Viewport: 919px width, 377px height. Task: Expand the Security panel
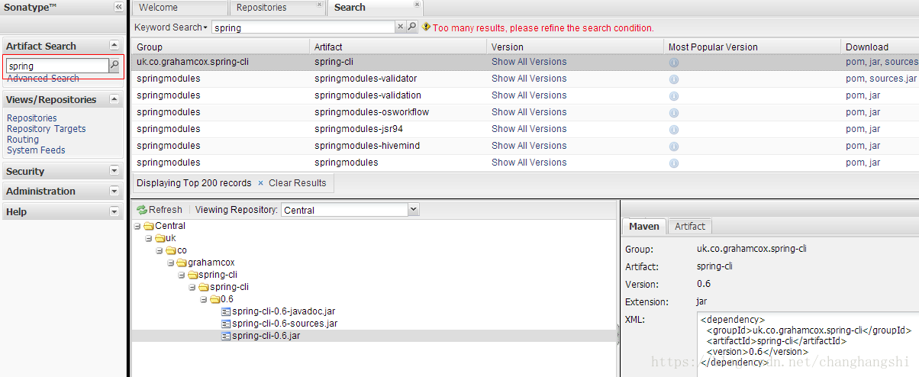tap(114, 171)
